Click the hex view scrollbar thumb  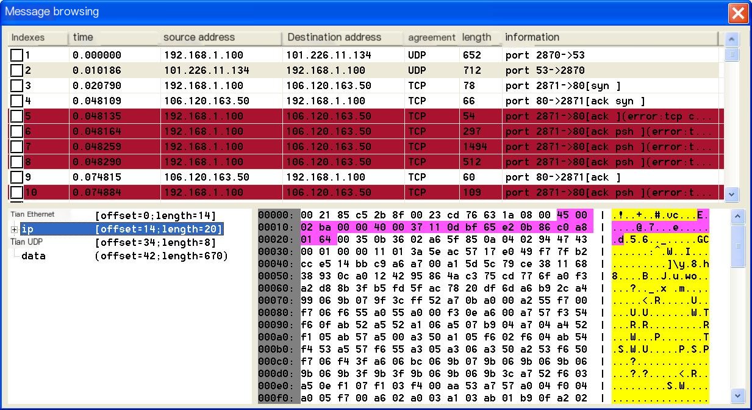click(x=738, y=246)
